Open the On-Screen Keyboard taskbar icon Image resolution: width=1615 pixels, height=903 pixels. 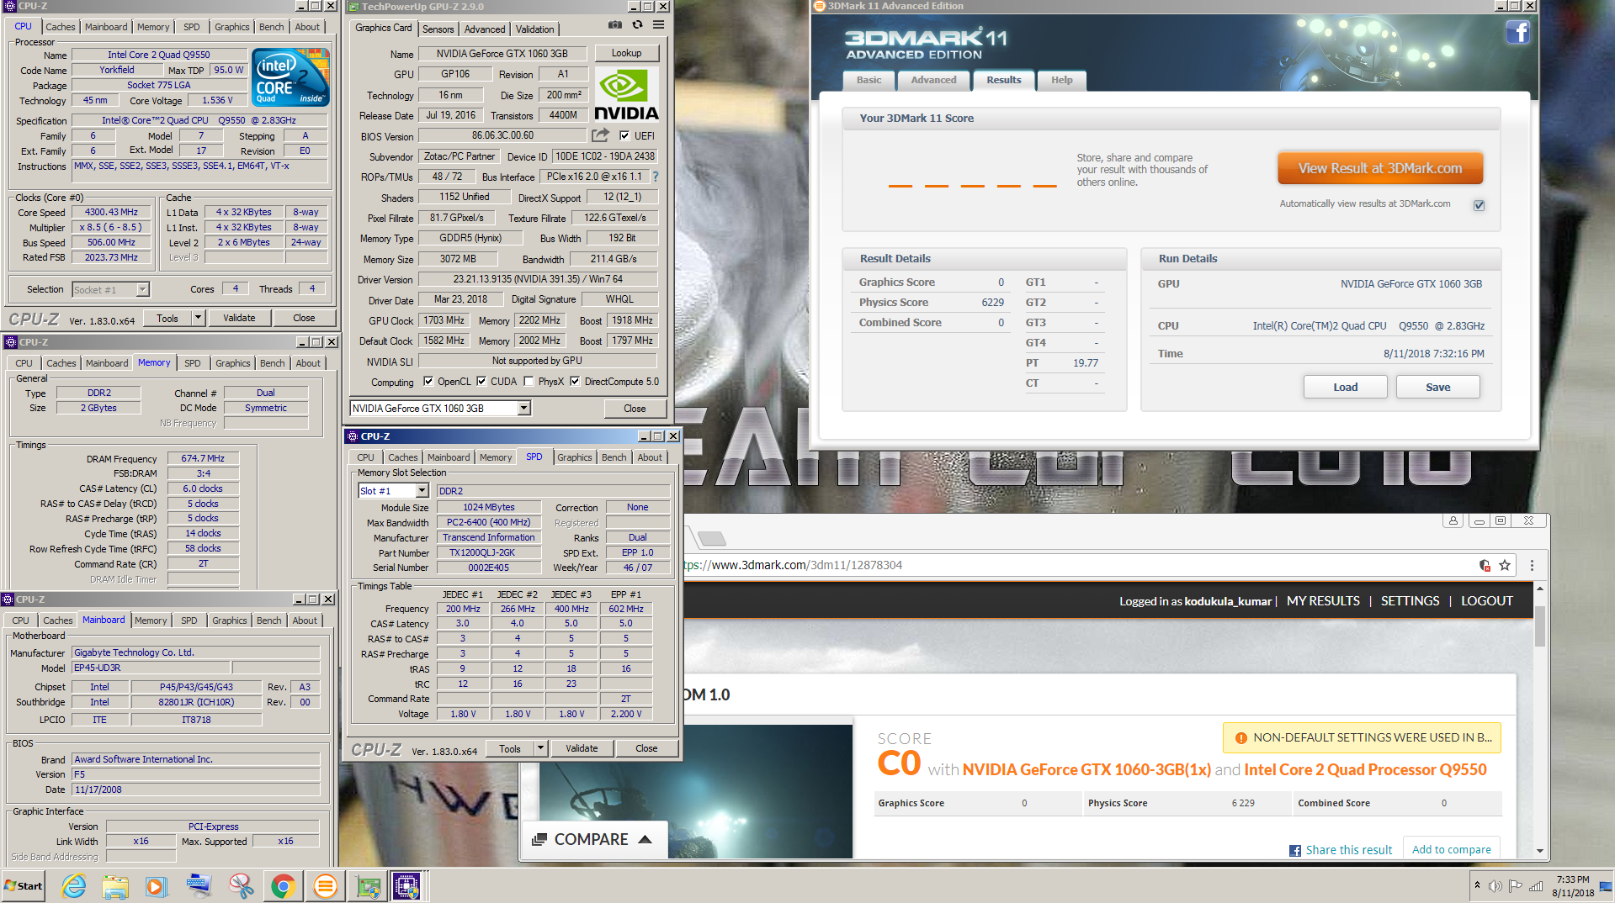(x=199, y=886)
